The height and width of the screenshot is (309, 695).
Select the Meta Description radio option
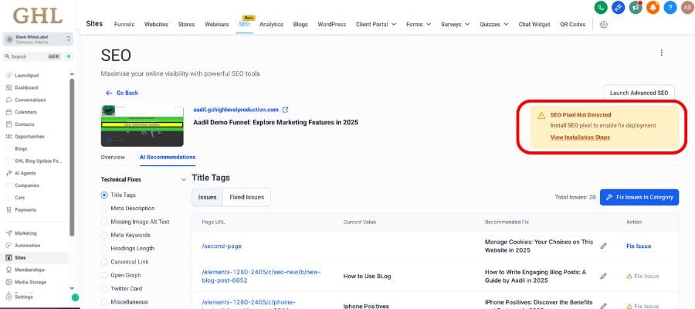104,209
